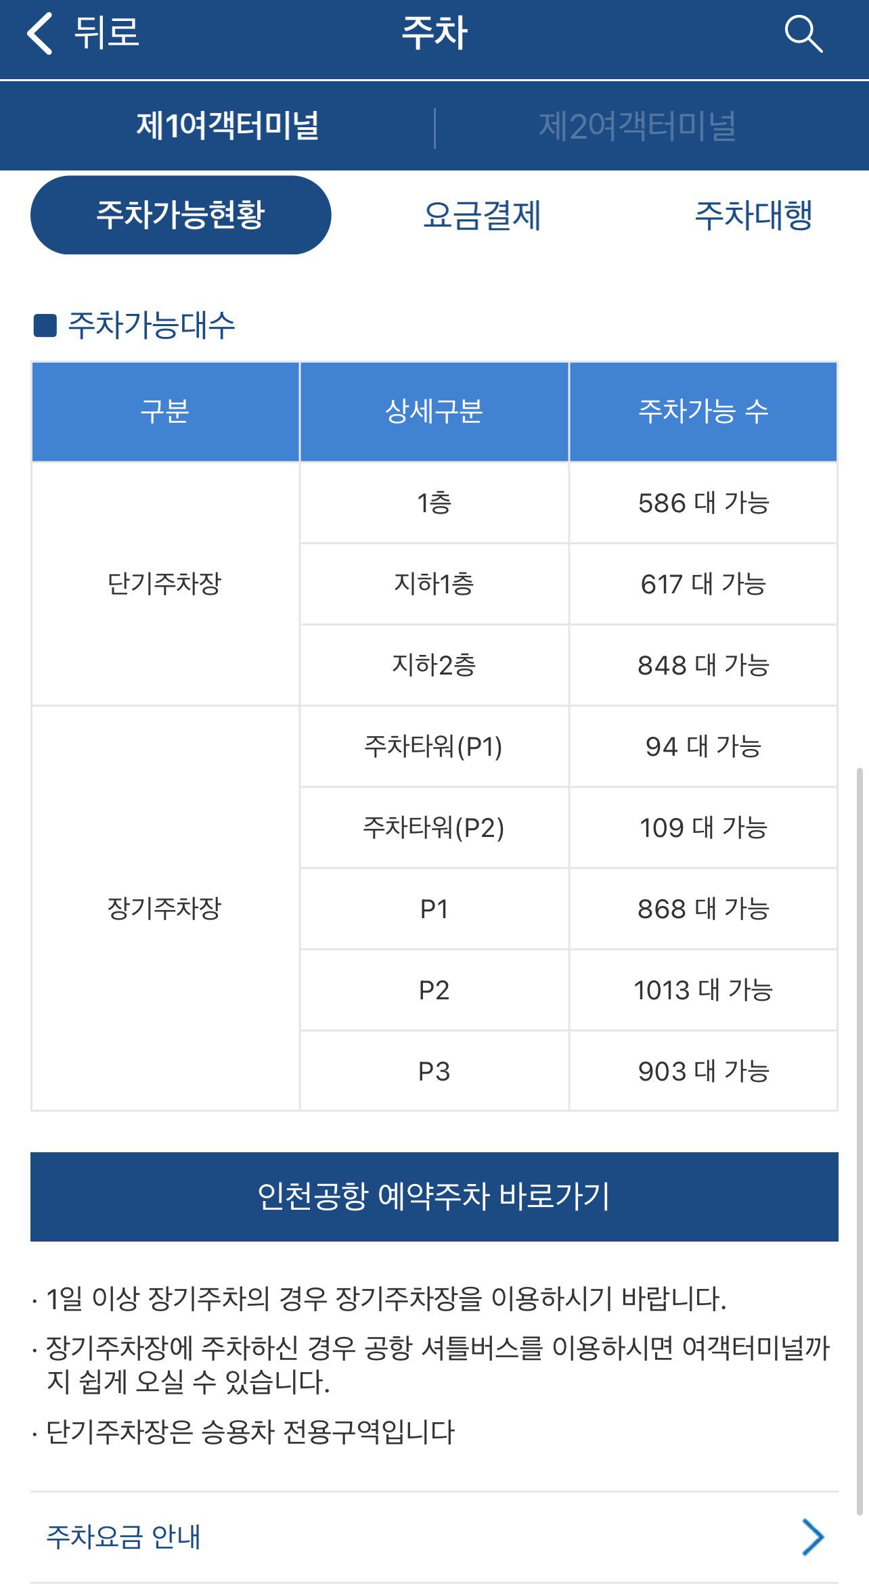Open the 주차대행 tab
This screenshot has width=869, height=1590.
[753, 215]
